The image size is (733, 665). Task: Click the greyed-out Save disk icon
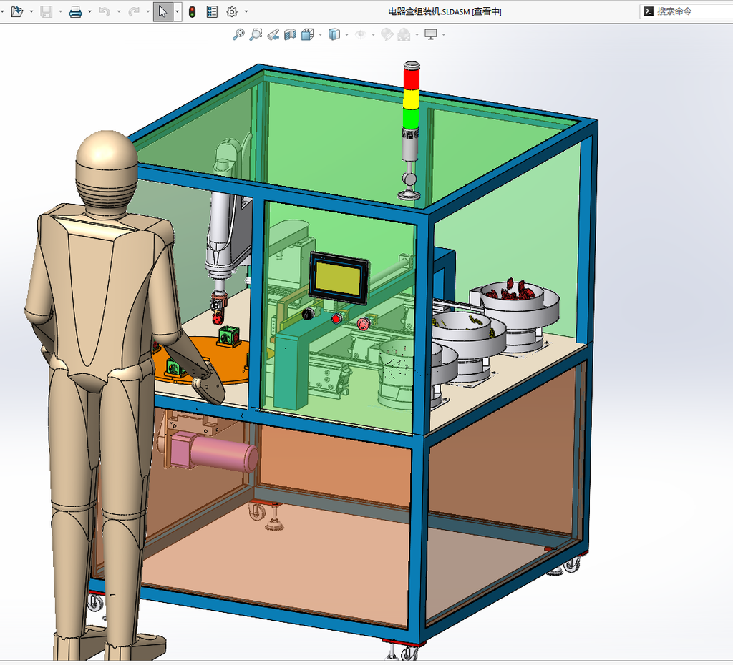pos(47,11)
